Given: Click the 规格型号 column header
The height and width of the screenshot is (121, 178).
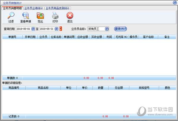Looking at the screenshot, I should tap(144, 88).
